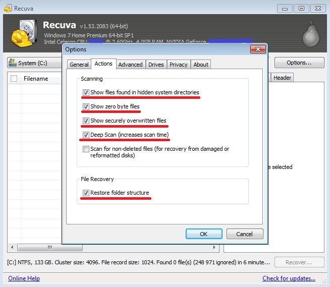This screenshot has height=287, width=330.
Task: Click the Recuva hard-hat drive logo
Action: coord(24,33)
